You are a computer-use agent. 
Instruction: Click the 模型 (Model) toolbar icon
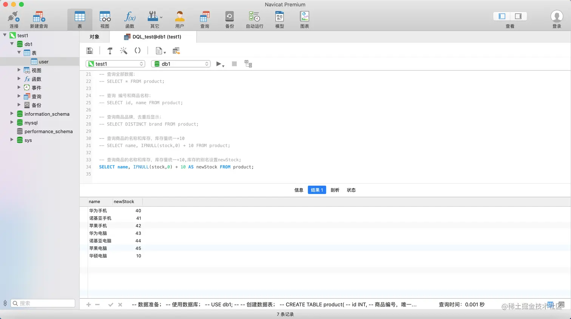pyautogui.click(x=279, y=20)
